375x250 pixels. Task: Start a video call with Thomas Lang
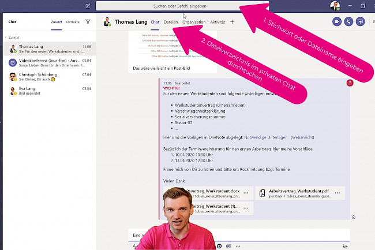pyautogui.click(x=337, y=22)
